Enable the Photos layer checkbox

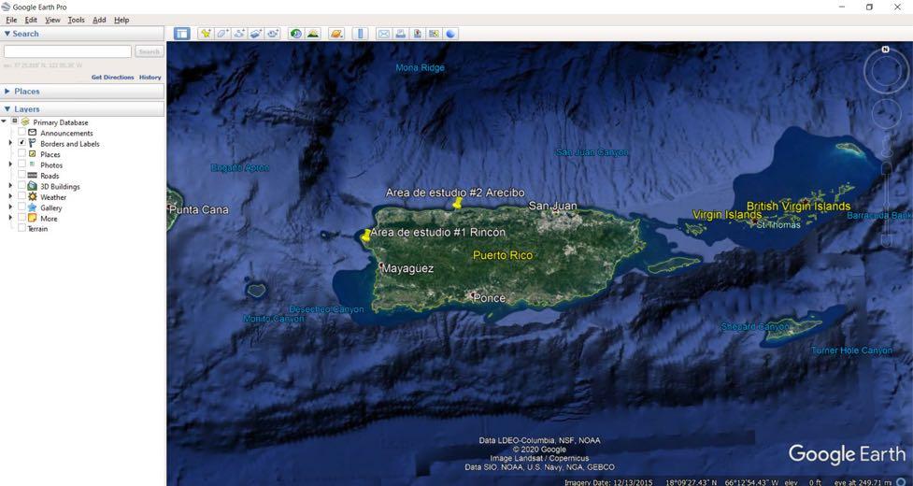click(x=21, y=164)
